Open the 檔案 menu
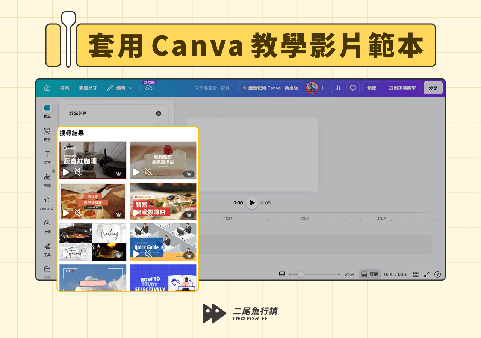 click(65, 88)
